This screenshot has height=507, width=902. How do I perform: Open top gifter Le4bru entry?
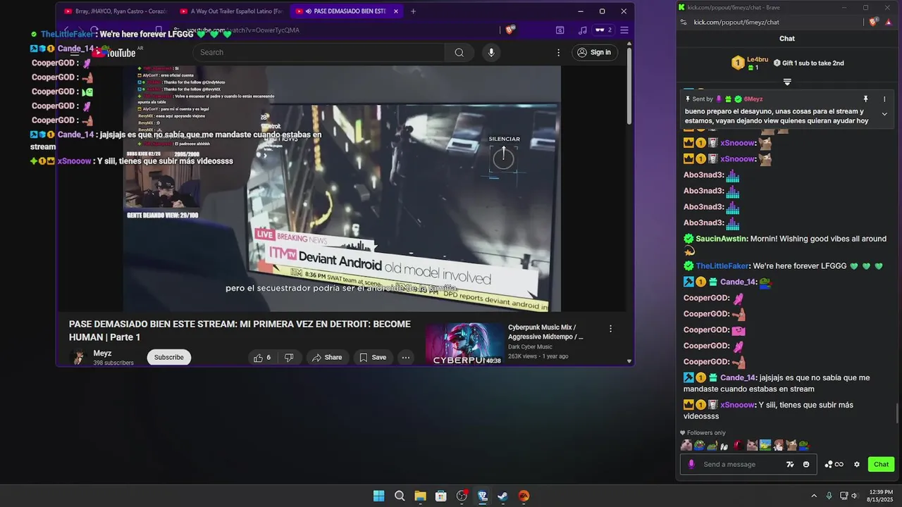(x=750, y=63)
